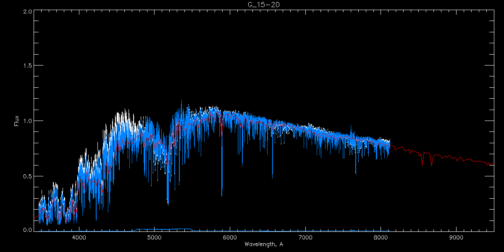Select the deep absorption dip near 5200

click(x=168, y=204)
